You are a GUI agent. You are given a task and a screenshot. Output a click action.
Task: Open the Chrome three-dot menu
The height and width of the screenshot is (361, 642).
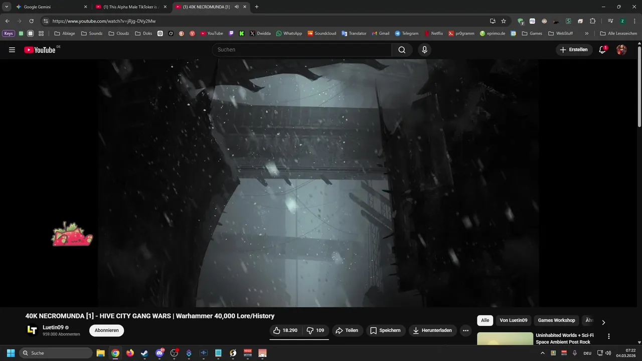(634, 21)
